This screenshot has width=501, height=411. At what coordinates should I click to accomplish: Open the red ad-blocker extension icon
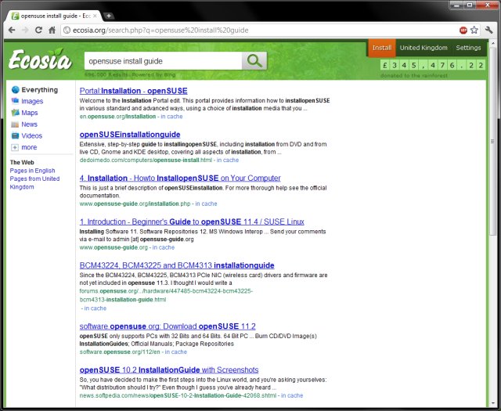(463, 30)
